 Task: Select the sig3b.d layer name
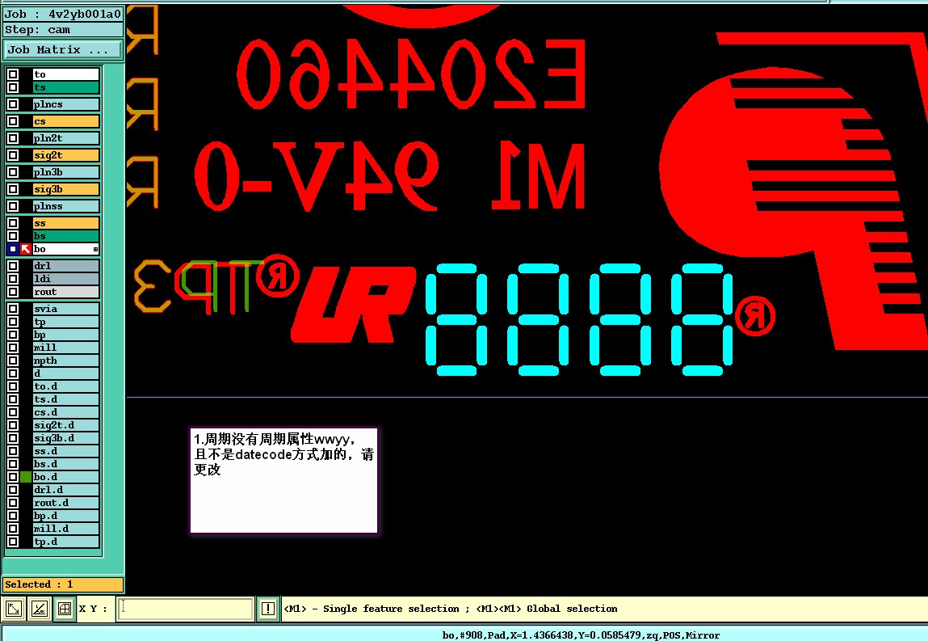coord(65,438)
